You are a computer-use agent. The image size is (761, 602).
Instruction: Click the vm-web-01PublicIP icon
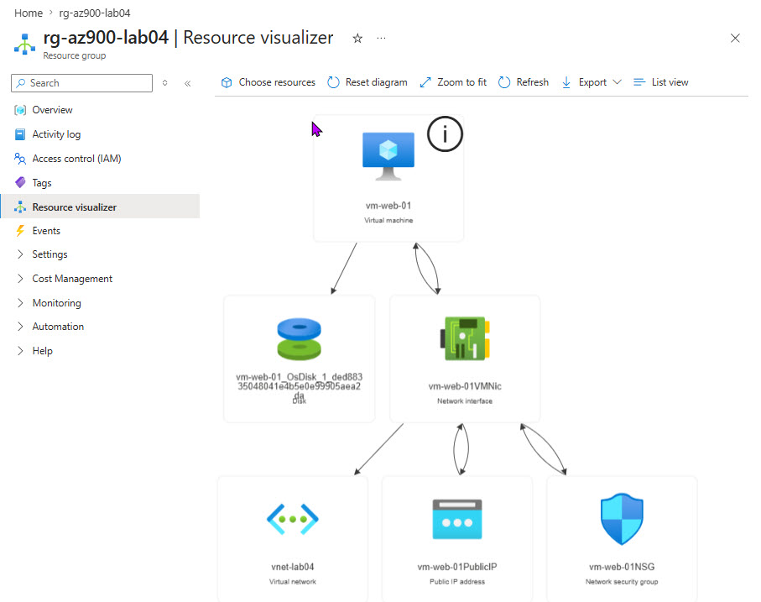click(x=457, y=519)
